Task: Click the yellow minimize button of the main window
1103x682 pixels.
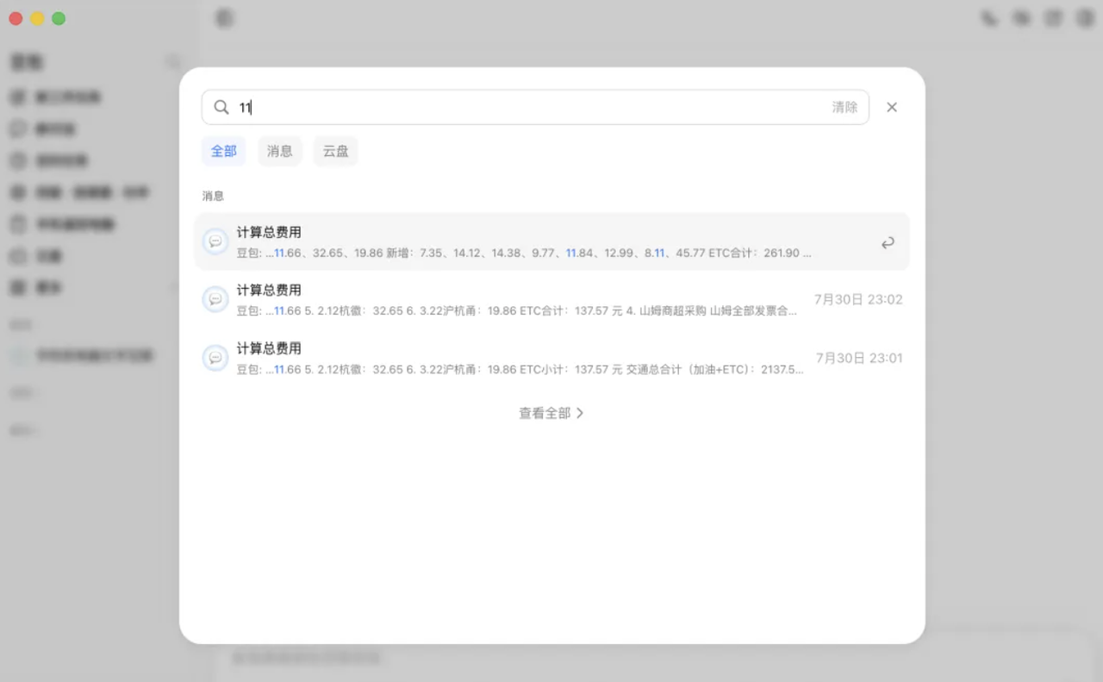Action: click(x=37, y=18)
